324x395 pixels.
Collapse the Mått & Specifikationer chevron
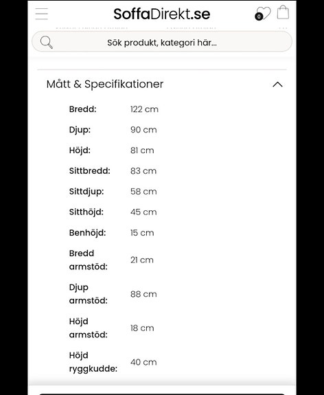(277, 84)
